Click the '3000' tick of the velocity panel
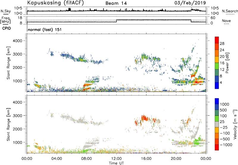 coord(17,116)
